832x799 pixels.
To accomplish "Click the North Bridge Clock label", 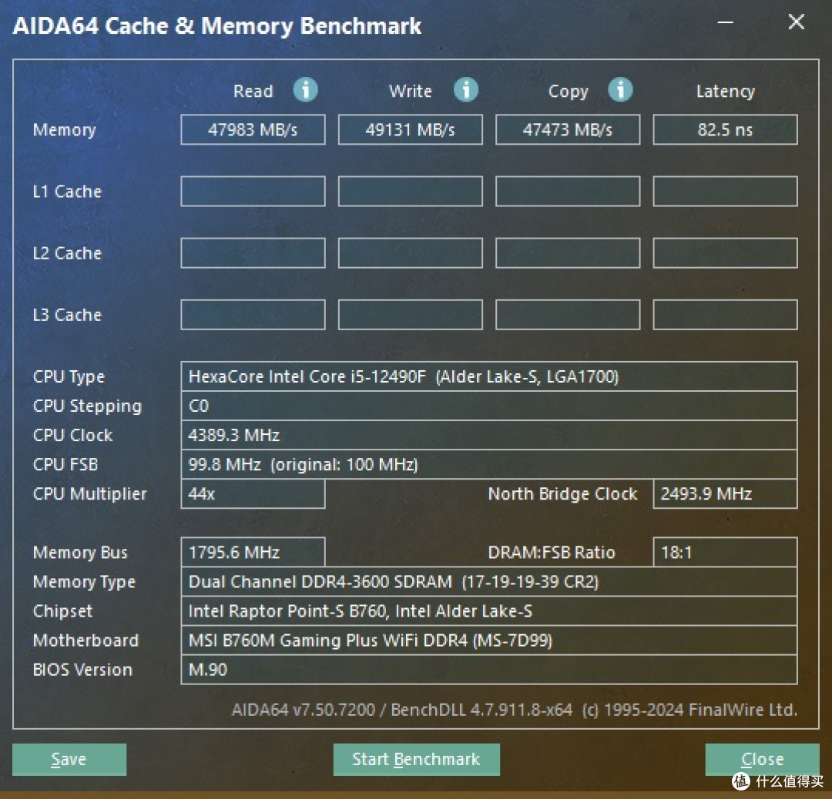I will point(562,494).
